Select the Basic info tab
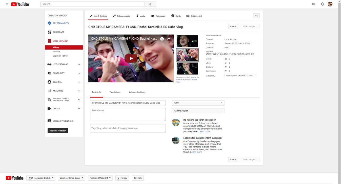Screen dimensions: 341x184 point(96,92)
